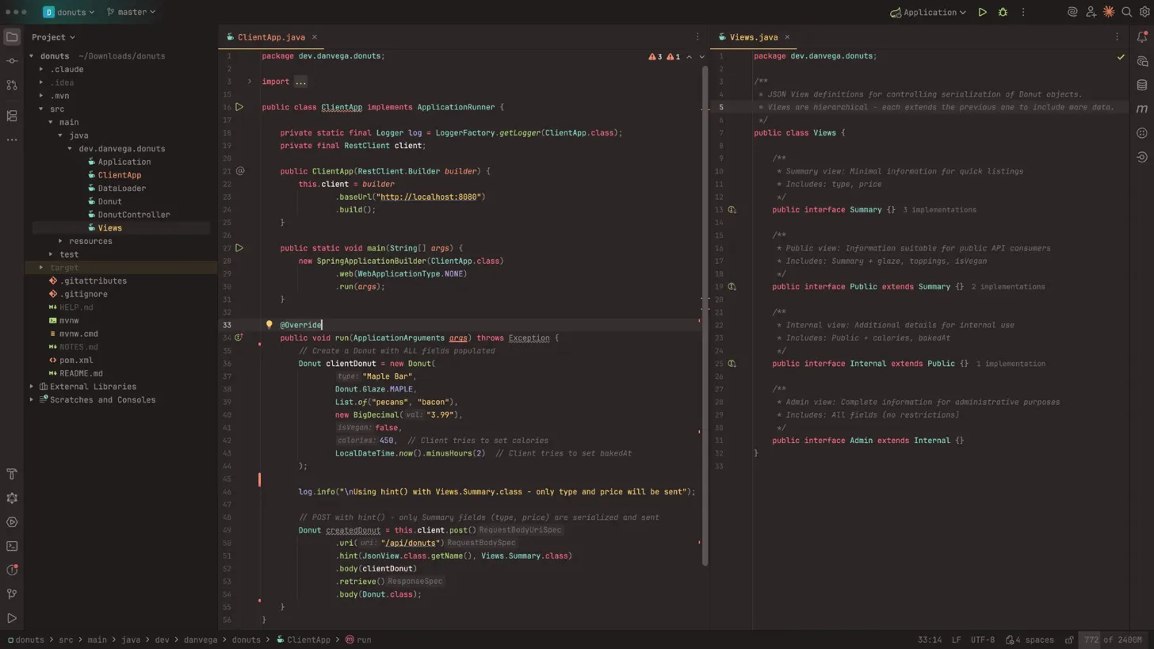
Task: Open the Application run configuration dropdown
Action: 928,12
